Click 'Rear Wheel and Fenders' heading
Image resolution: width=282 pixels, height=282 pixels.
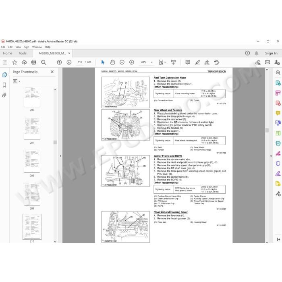coord(168,110)
